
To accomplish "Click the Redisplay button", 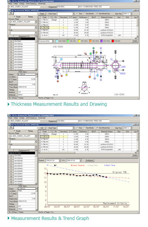I will 89,160.
